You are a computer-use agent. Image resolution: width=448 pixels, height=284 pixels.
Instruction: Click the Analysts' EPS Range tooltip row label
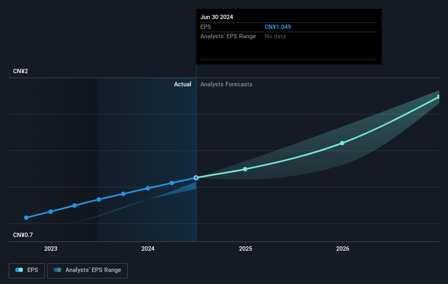pos(228,37)
